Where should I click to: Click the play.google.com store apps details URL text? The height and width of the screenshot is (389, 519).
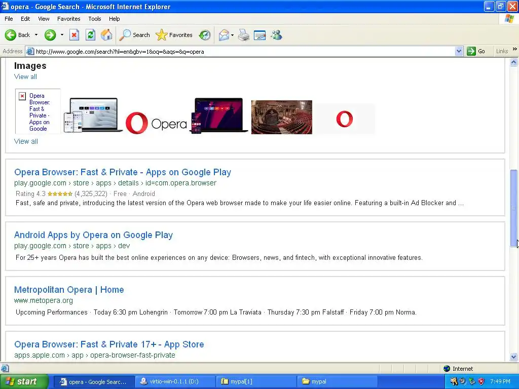click(115, 183)
